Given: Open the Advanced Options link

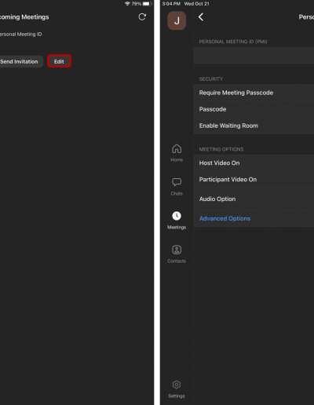Looking at the screenshot, I should [225, 218].
